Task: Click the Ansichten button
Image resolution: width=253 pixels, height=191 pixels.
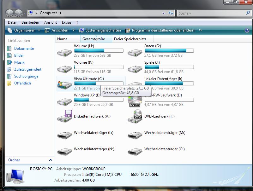Action: click(57, 30)
